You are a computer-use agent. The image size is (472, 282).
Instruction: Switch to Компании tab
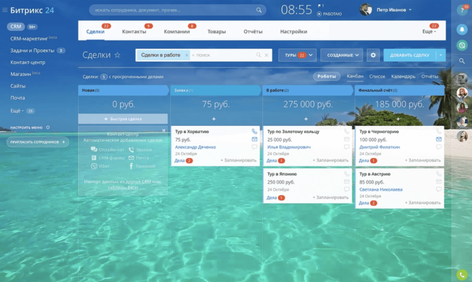(177, 31)
